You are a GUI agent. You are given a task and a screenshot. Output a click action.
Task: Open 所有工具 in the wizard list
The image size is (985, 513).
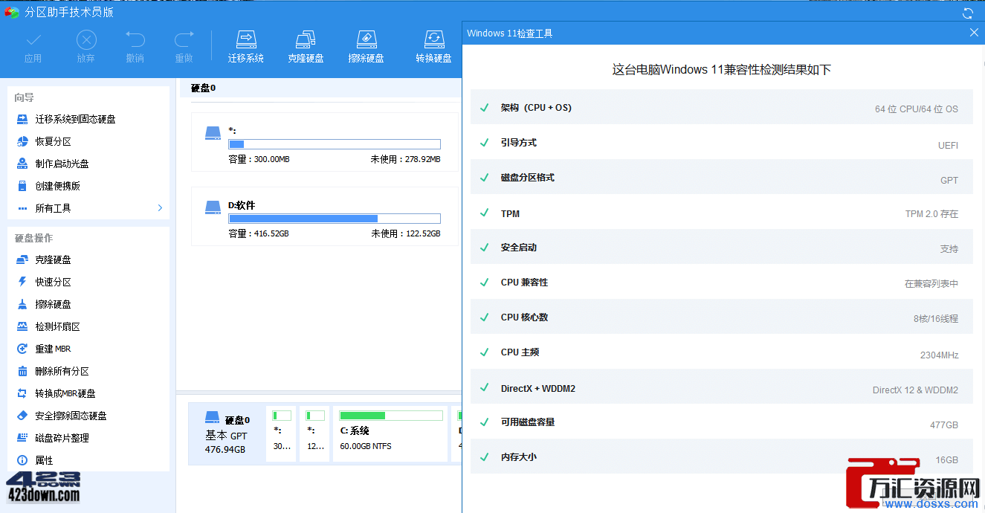88,208
